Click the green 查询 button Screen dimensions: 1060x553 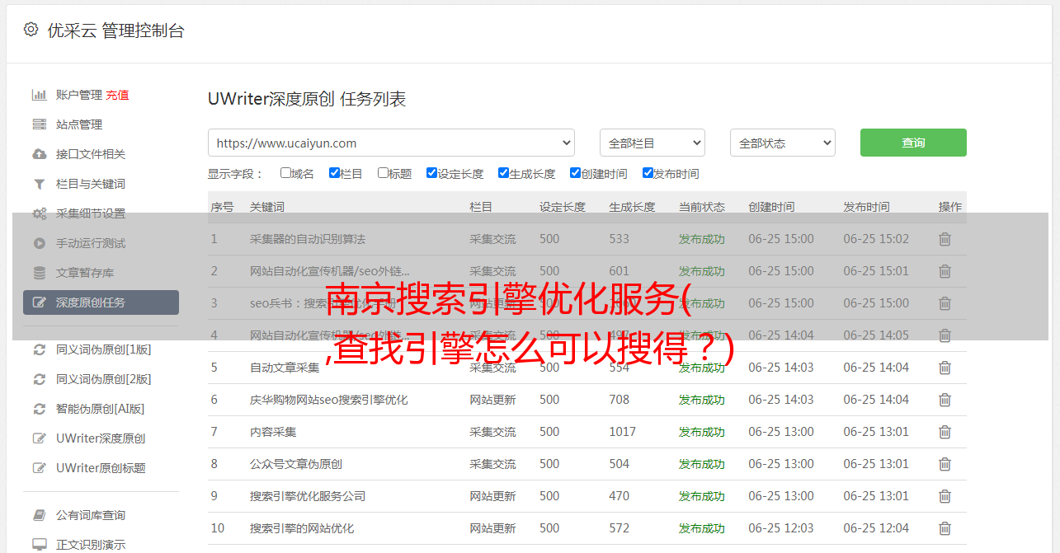tap(913, 143)
